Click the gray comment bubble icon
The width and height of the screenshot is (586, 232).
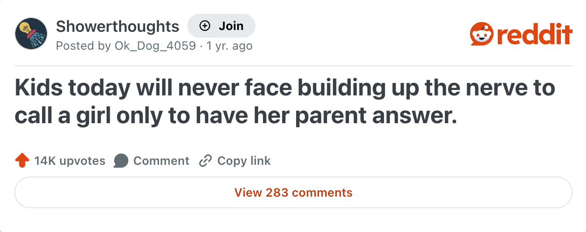click(121, 161)
